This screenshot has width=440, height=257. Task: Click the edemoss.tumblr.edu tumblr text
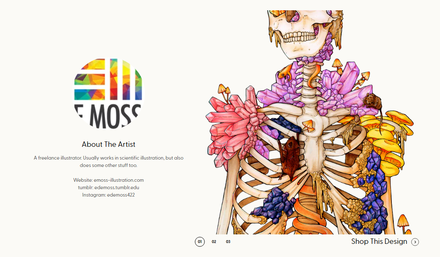[x=117, y=188]
